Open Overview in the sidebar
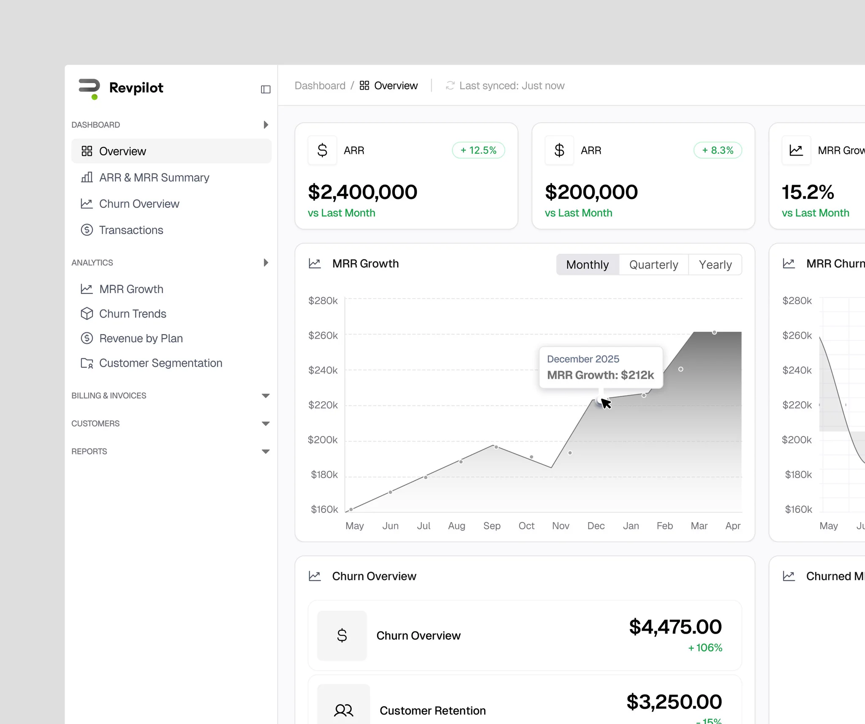The height and width of the screenshot is (724, 865). click(171, 151)
